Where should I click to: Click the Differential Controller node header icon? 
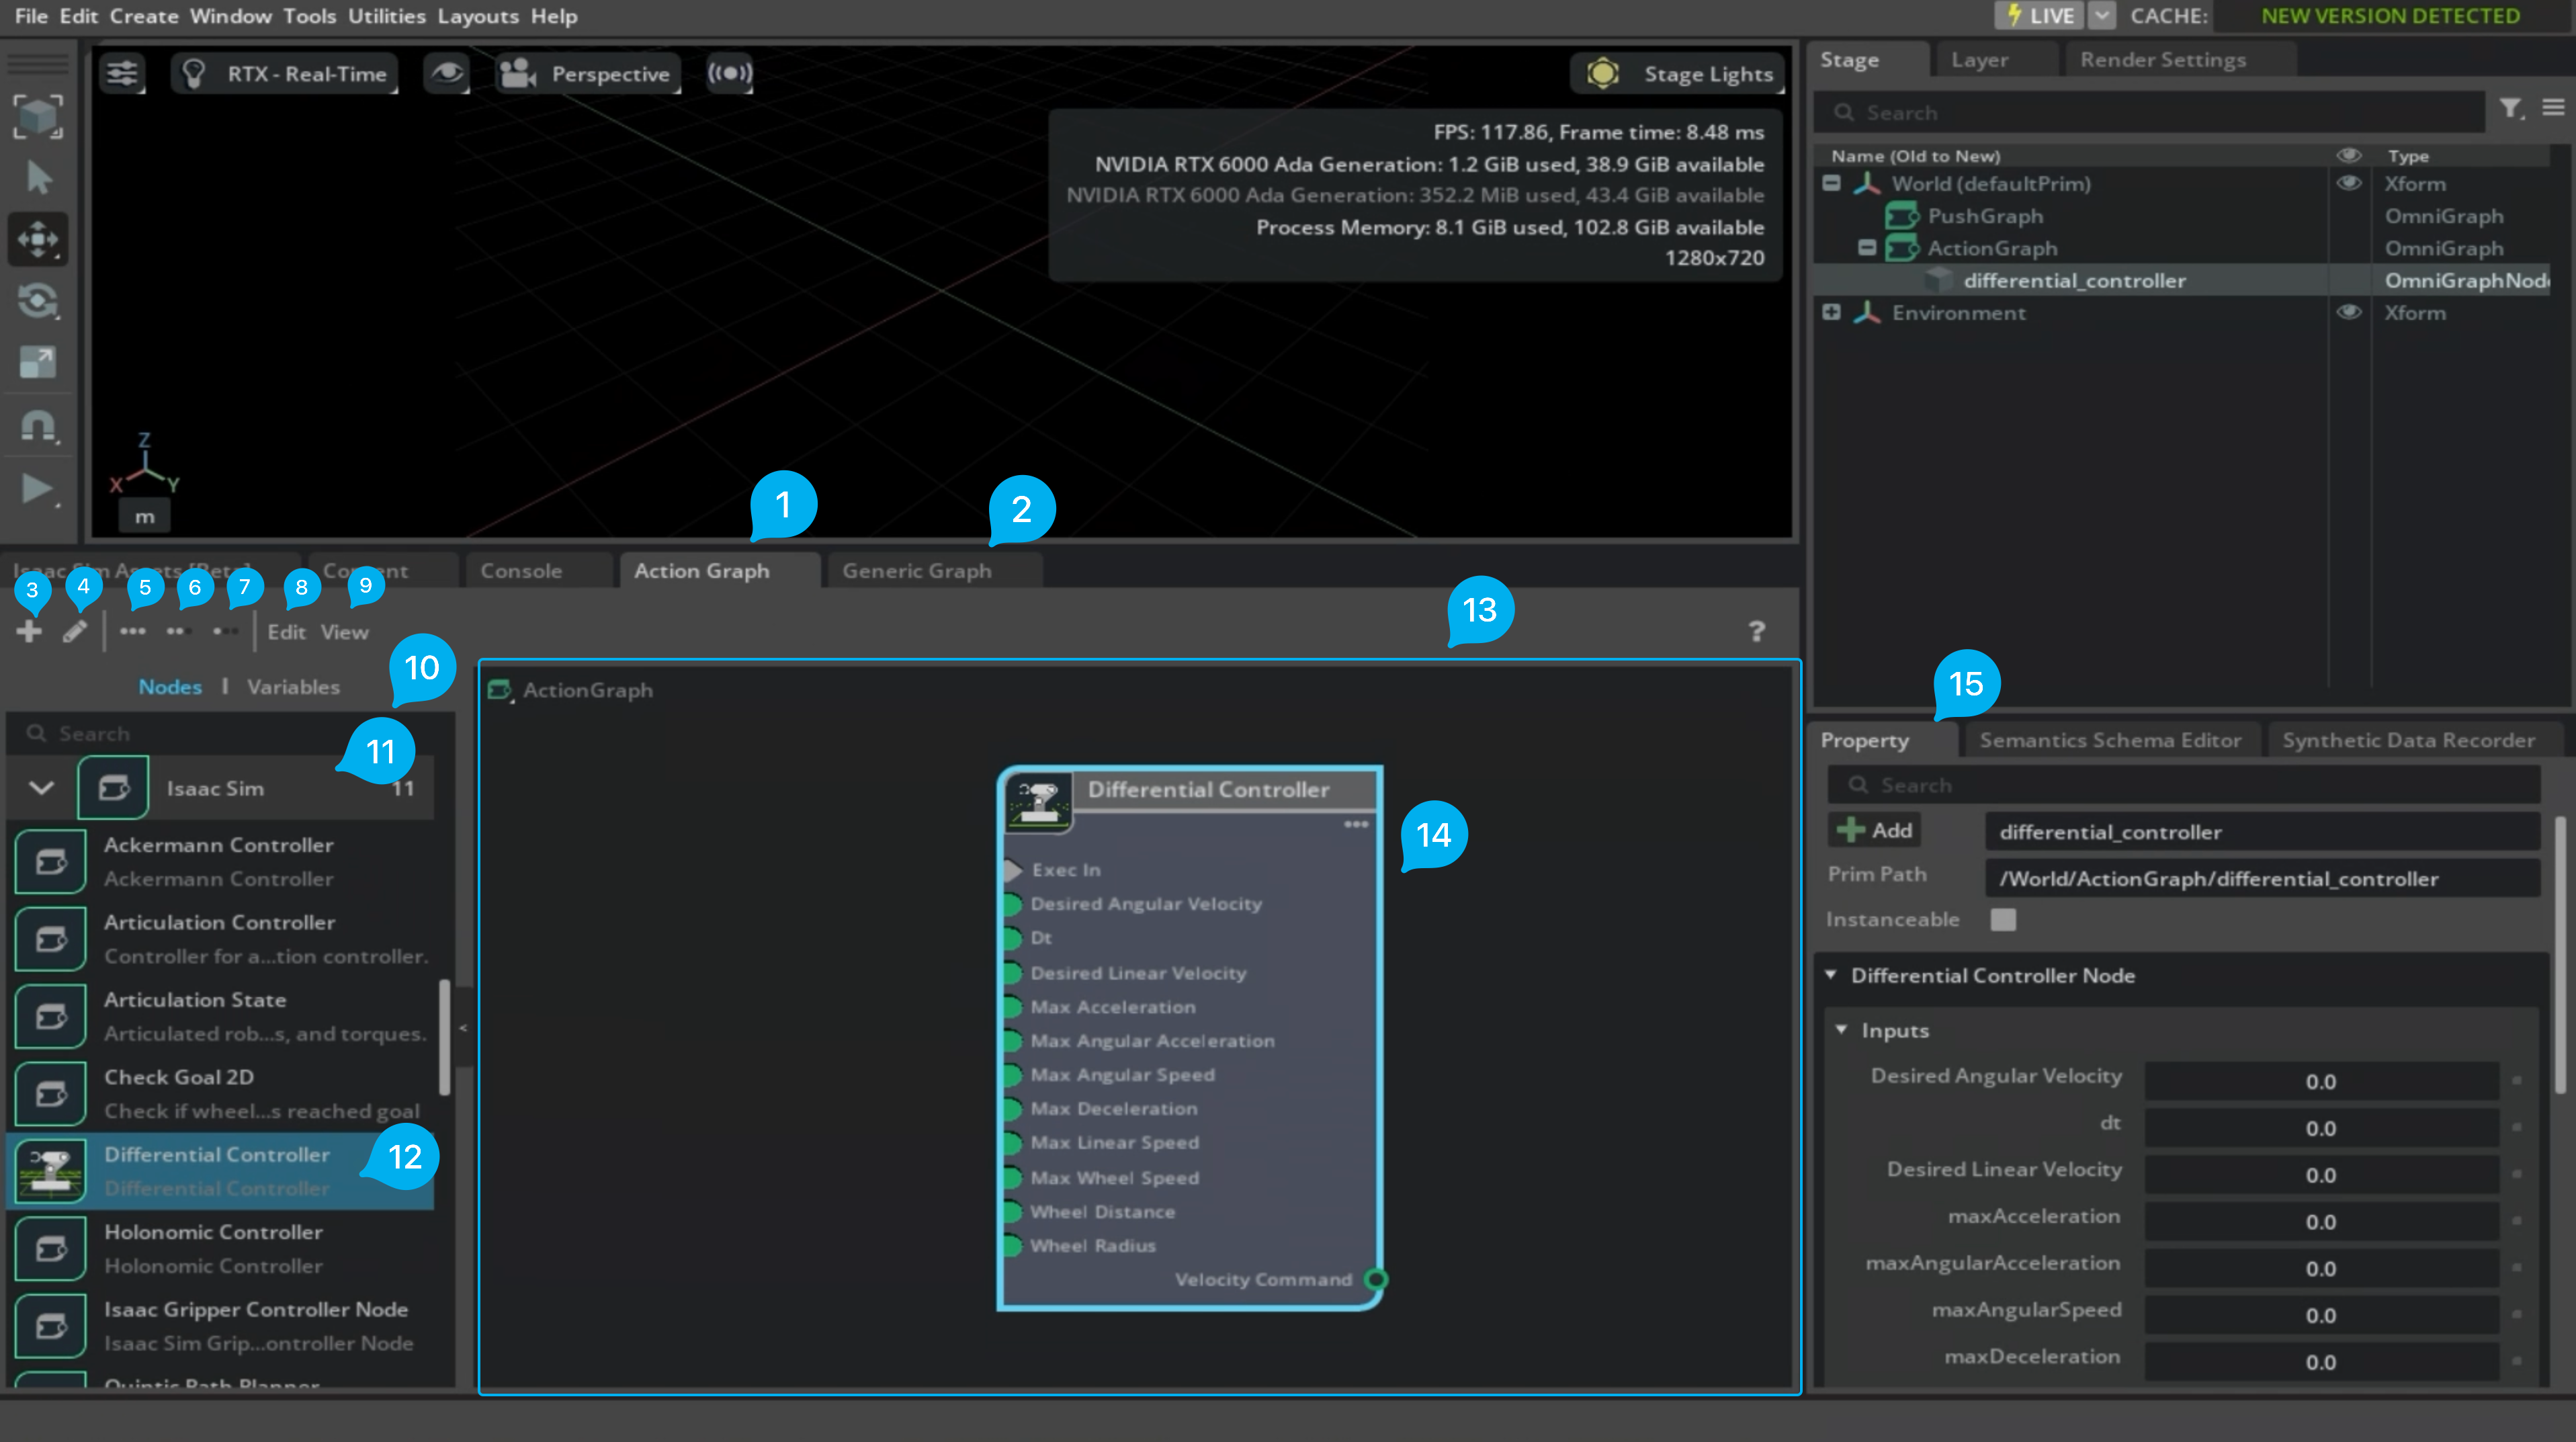[1039, 802]
